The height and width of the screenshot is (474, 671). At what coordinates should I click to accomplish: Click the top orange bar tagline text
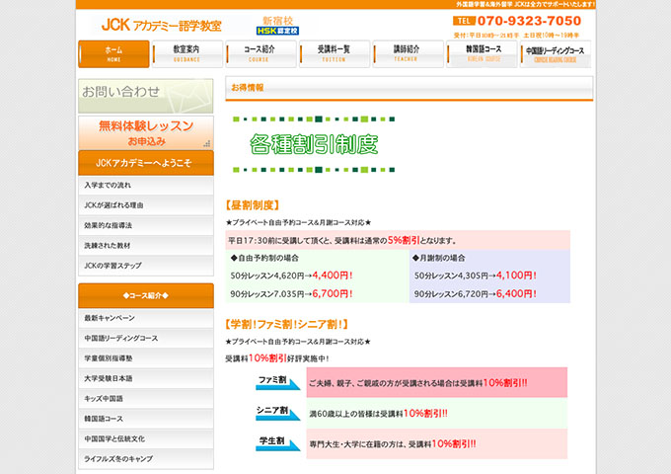525,4
